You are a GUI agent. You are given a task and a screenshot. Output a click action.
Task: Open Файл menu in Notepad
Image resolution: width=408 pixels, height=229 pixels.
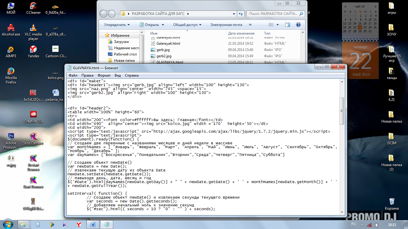[x=73, y=75]
